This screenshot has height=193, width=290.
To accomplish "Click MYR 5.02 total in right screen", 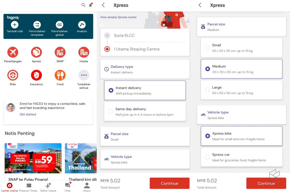I will (x=207, y=181).
